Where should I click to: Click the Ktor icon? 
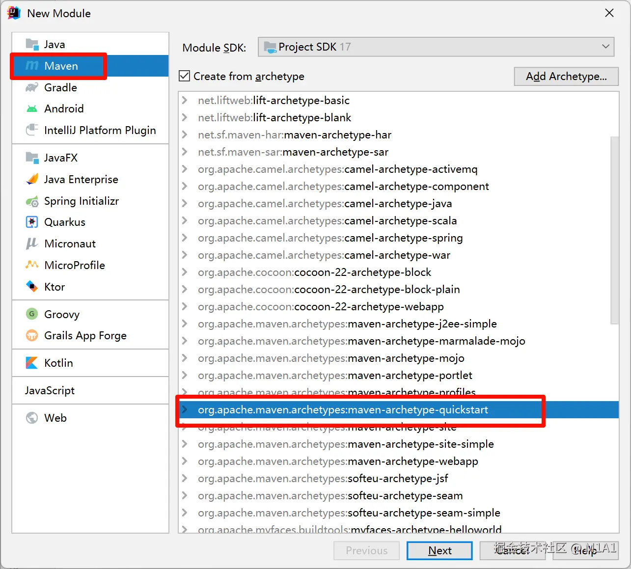coord(32,287)
